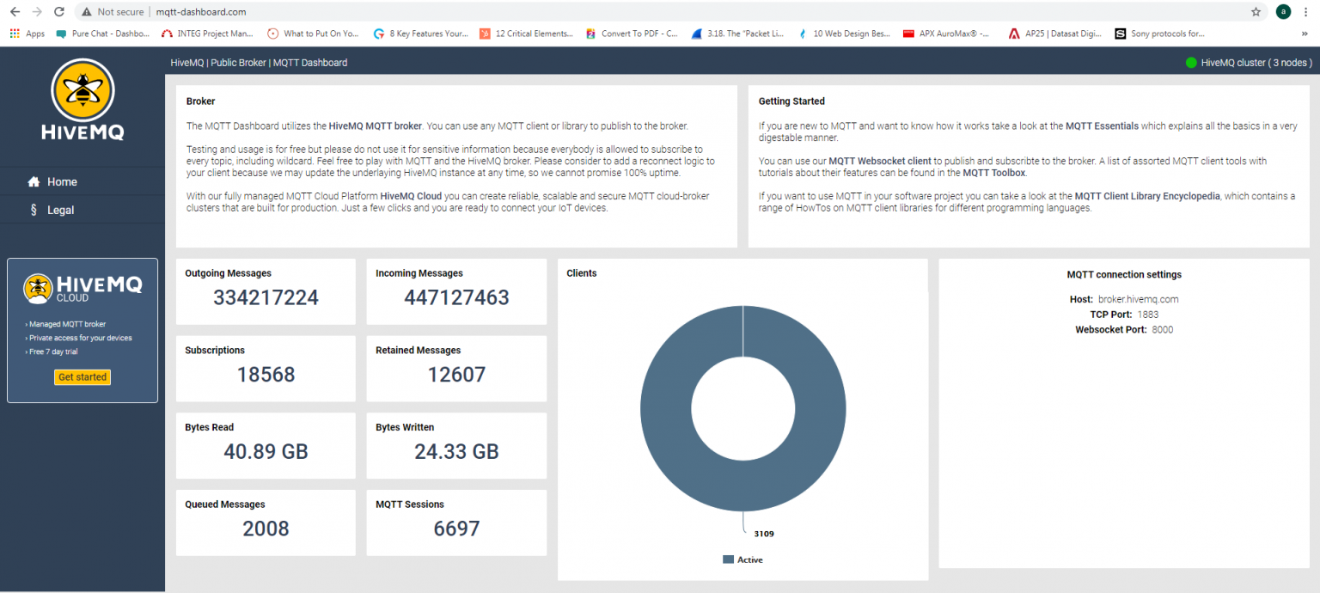The image size is (1320, 593).
Task: Toggle the Active legend swatch
Action: coord(729,559)
